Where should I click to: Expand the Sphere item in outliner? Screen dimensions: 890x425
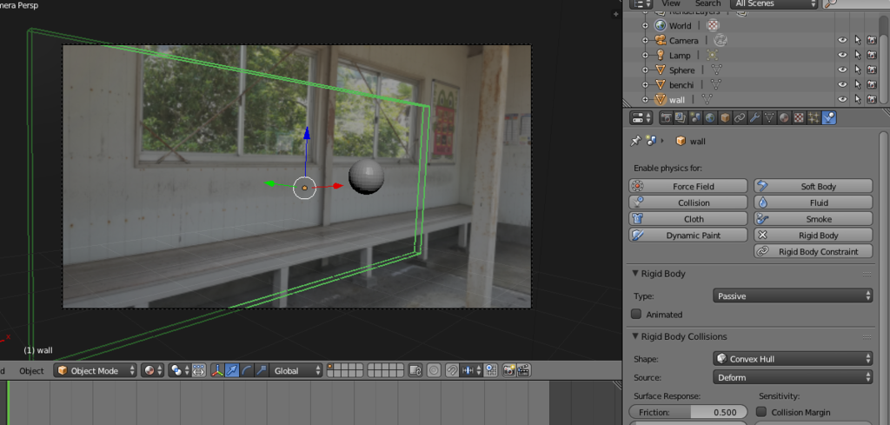click(645, 70)
